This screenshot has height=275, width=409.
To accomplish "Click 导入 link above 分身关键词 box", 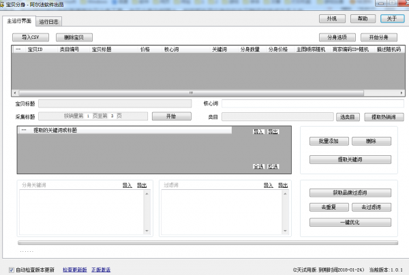I will pos(127,184).
